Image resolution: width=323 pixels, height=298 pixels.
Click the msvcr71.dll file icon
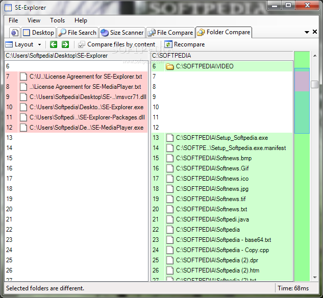pos(23,97)
